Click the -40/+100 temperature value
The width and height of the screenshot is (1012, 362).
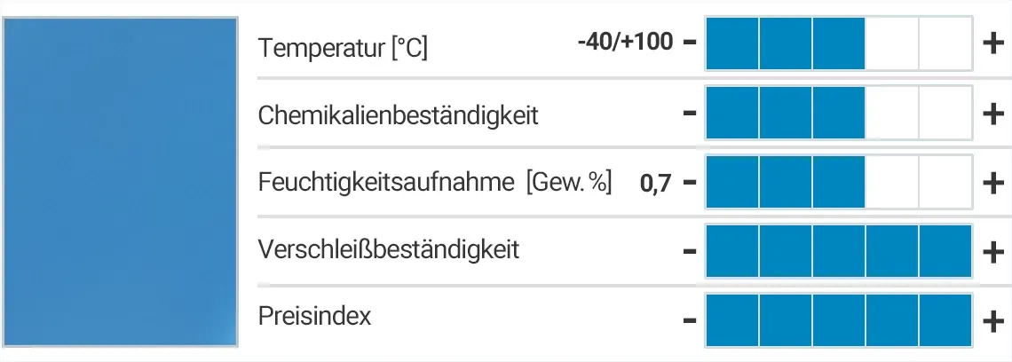[x=624, y=42]
